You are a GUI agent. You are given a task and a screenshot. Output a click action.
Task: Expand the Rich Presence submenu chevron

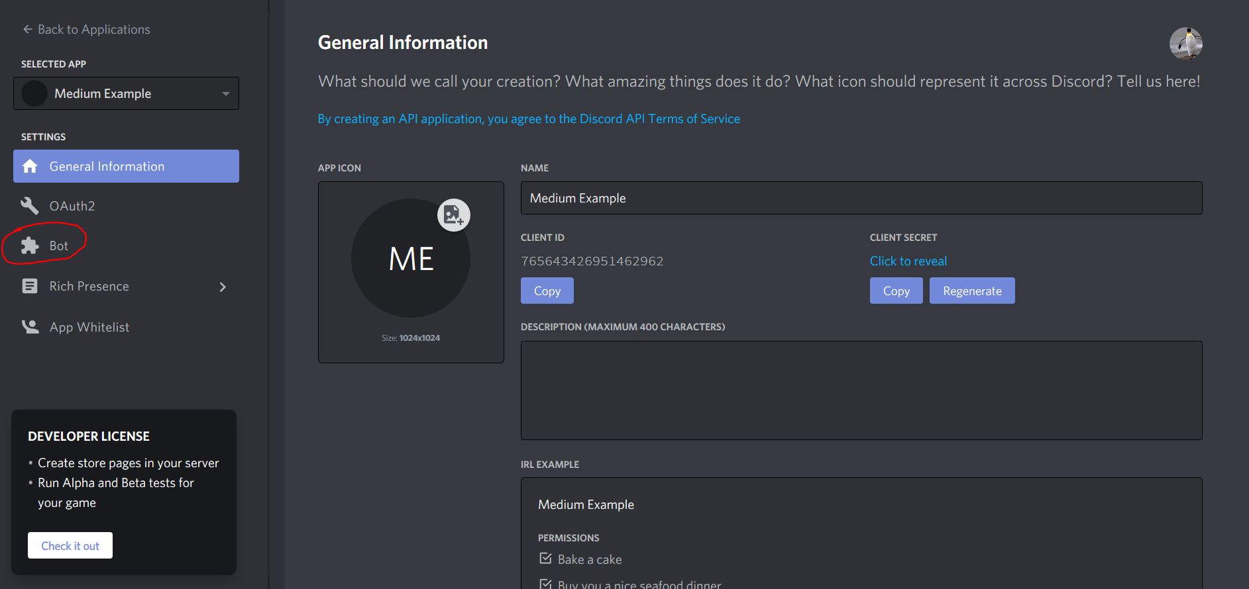point(223,287)
